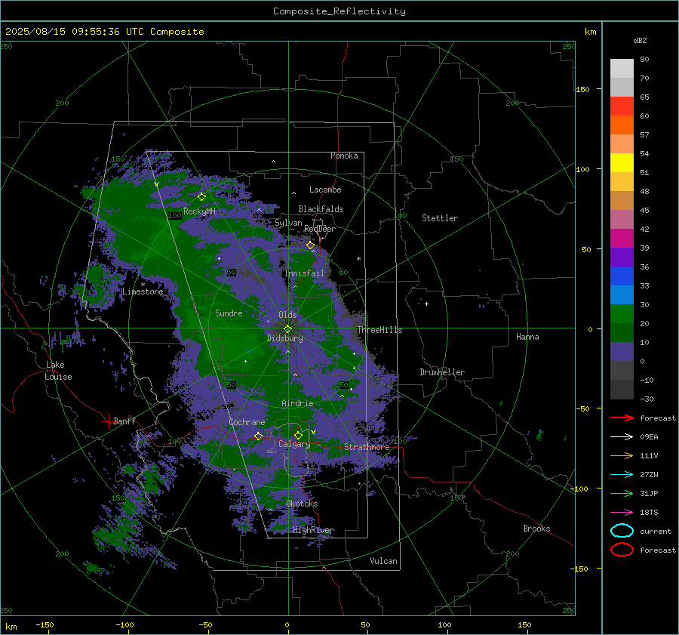Click the Strathmore label
The height and width of the screenshot is (635, 679).
(x=367, y=447)
